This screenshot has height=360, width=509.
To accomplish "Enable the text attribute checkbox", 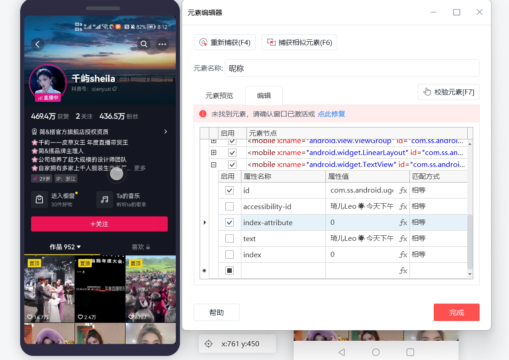I will [x=229, y=238].
